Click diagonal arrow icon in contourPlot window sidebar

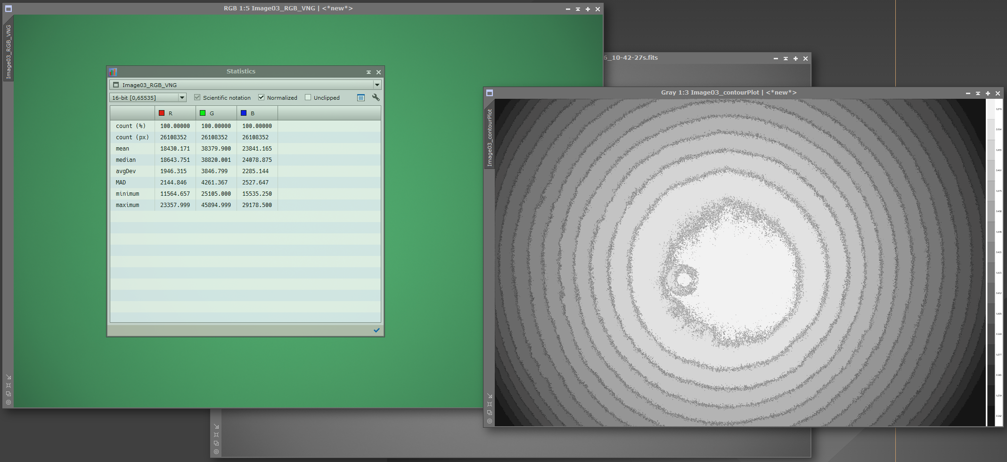tap(490, 396)
